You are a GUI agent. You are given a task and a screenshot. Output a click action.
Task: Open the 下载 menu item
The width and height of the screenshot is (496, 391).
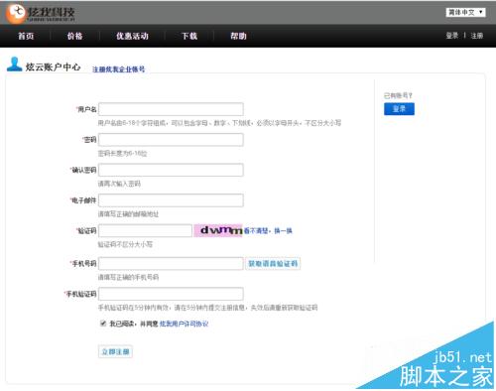(189, 36)
